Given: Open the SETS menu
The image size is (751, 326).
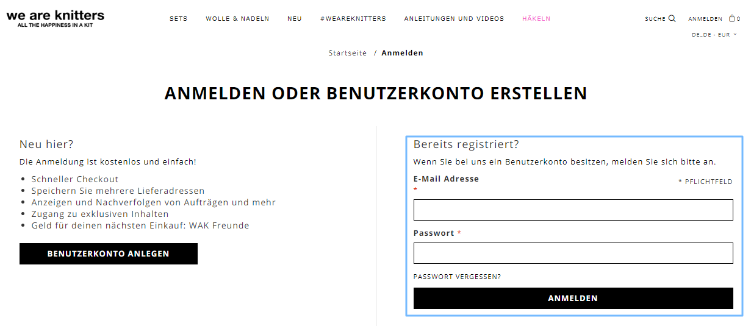Looking at the screenshot, I should point(179,19).
